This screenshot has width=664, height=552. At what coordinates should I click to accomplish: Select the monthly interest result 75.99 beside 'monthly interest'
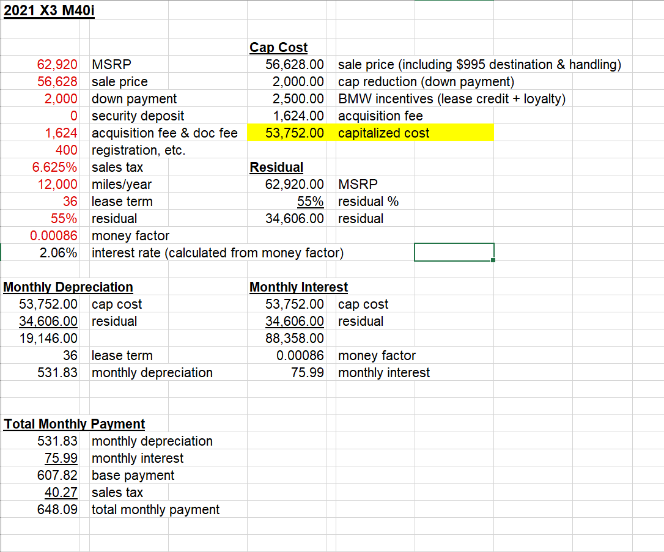coord(308,372)
